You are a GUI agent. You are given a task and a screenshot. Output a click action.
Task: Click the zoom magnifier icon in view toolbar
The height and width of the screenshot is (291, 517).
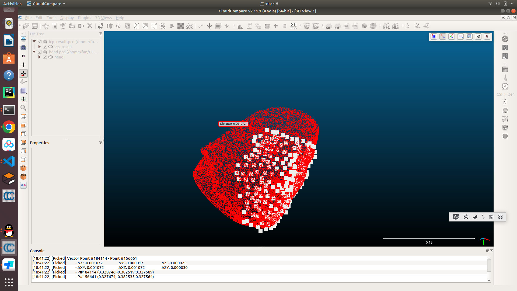(x=23, y=108)
